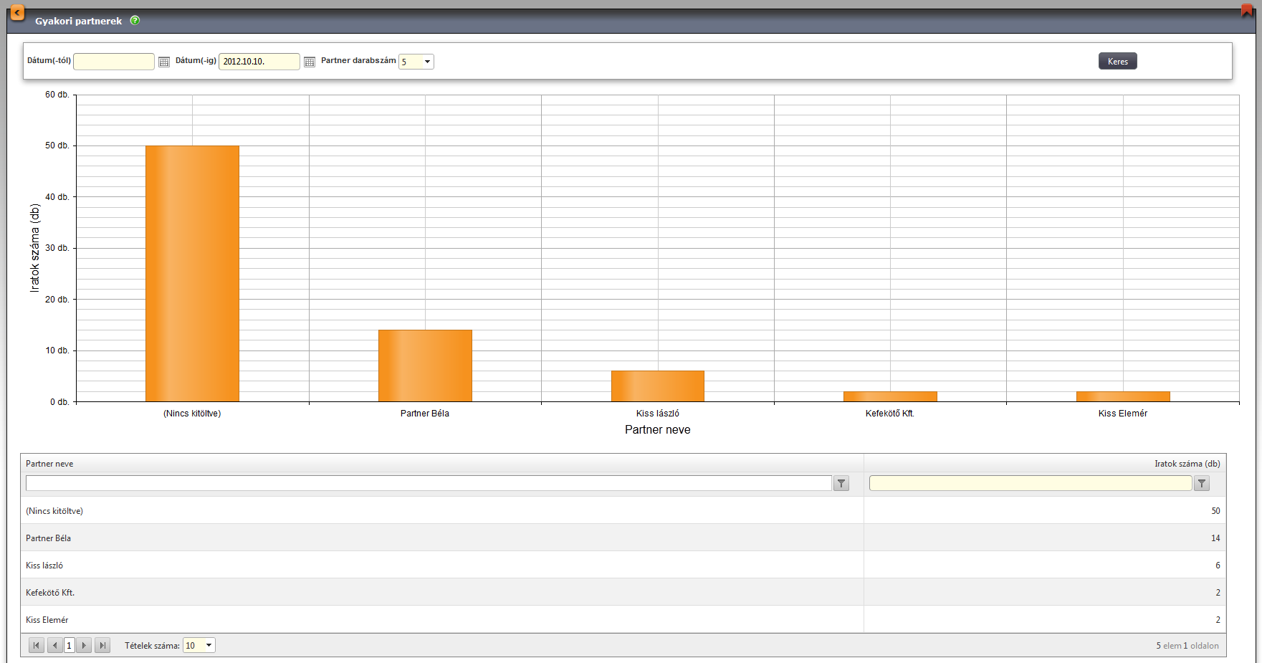Click the Kefekötő Kft. bar in chart
Image resolution: width=1262 pixels, height=663 pixels.
click(x=890, y=396)
